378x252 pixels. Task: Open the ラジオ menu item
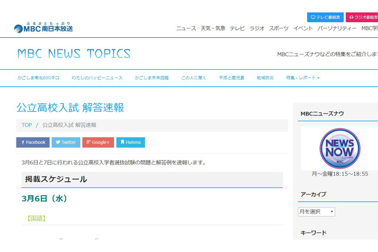coord(257,28)
